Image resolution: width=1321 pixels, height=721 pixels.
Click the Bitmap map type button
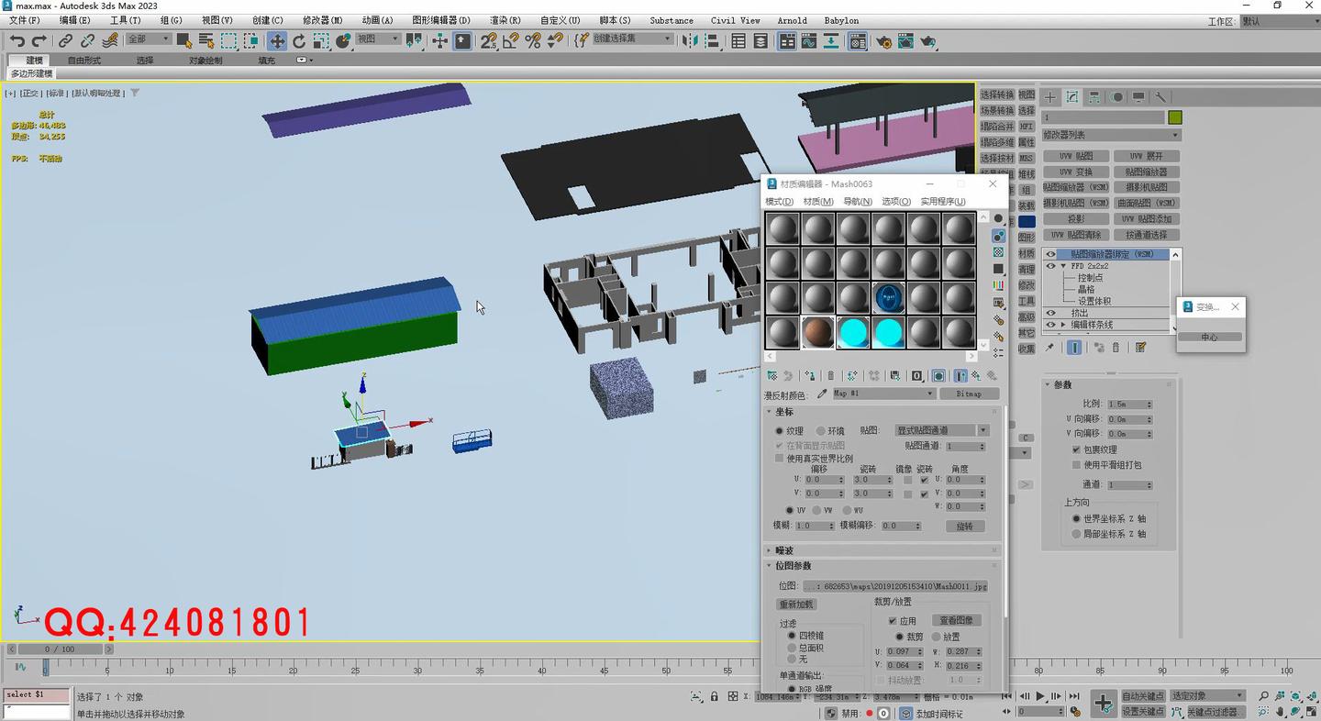point(969,394)
